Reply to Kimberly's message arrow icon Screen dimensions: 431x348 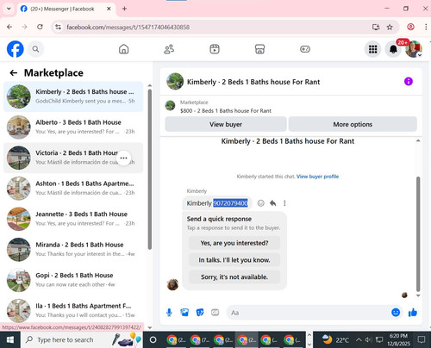click(x=272, y=203)
